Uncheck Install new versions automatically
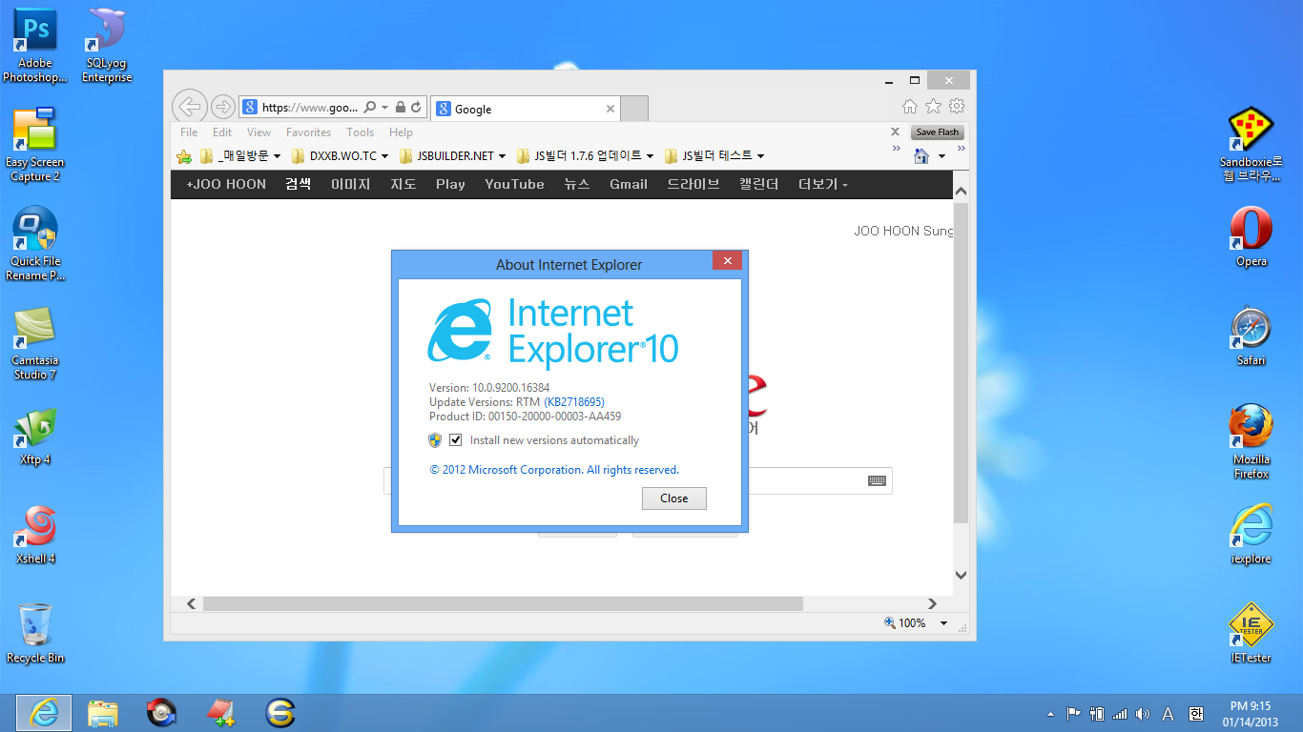The height and width of the screenshot is (732, 1303). pos(456,440)
